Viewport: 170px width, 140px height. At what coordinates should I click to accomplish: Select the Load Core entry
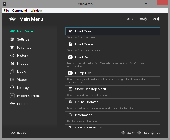tap(112, 31)
